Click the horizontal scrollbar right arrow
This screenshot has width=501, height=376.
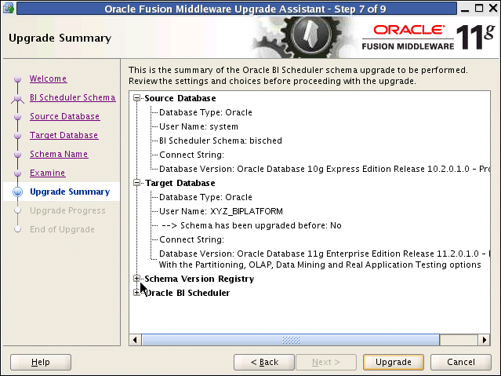(484, 340)
